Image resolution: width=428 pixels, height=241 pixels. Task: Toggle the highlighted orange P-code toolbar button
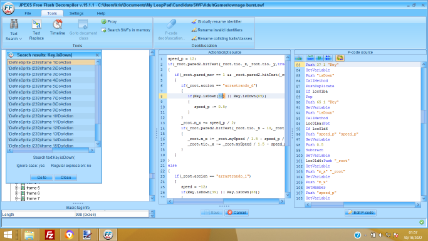(x=340, y=58)
